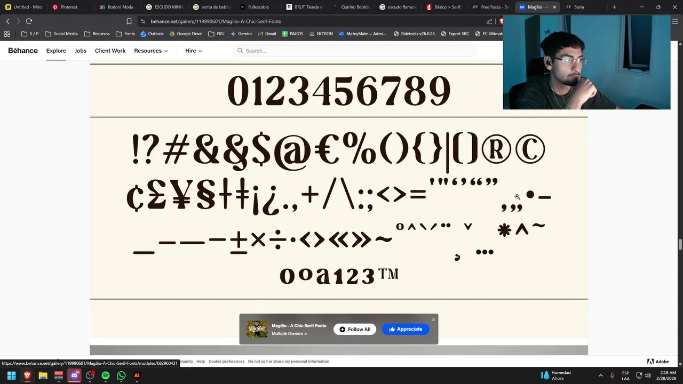The image size is (683, 384).
Task: Open the Gemini bookmark
Action: (241, 34)
